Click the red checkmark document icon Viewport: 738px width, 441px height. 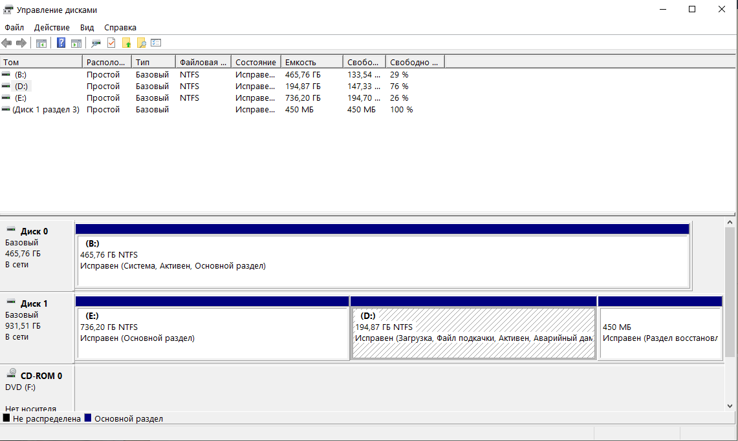coord(111,43)
